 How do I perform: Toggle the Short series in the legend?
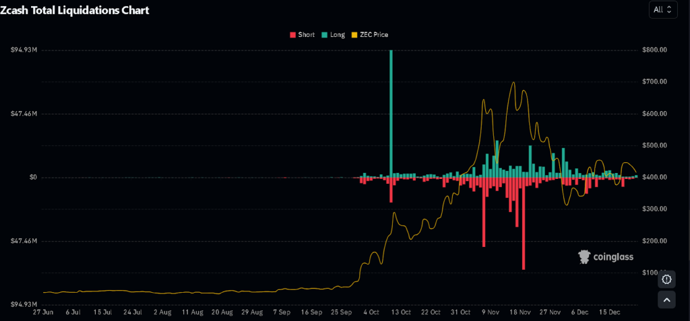[302, 35]
